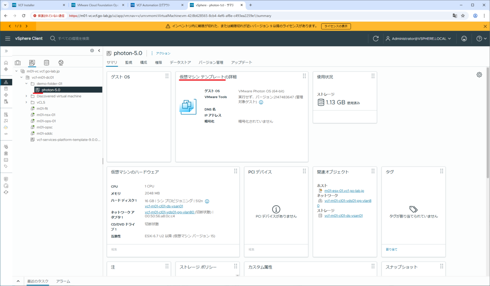The image size is (490, 286).
Task: Select VMs and Templates inventory view
Action: point(32,63)
